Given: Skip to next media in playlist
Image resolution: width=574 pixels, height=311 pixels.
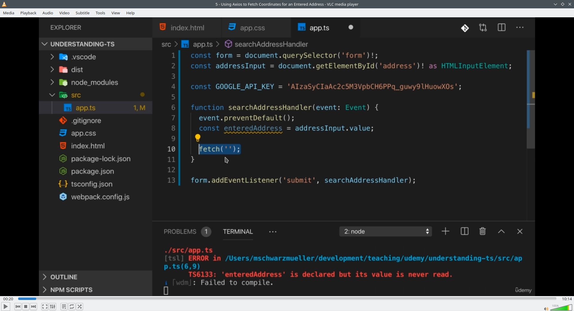Looking at the screenshot, I should pyautogui.click(x=34, y=307).
